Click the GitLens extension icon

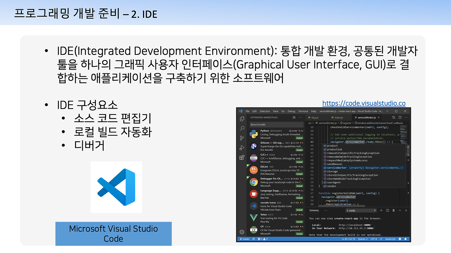[253, 146]
